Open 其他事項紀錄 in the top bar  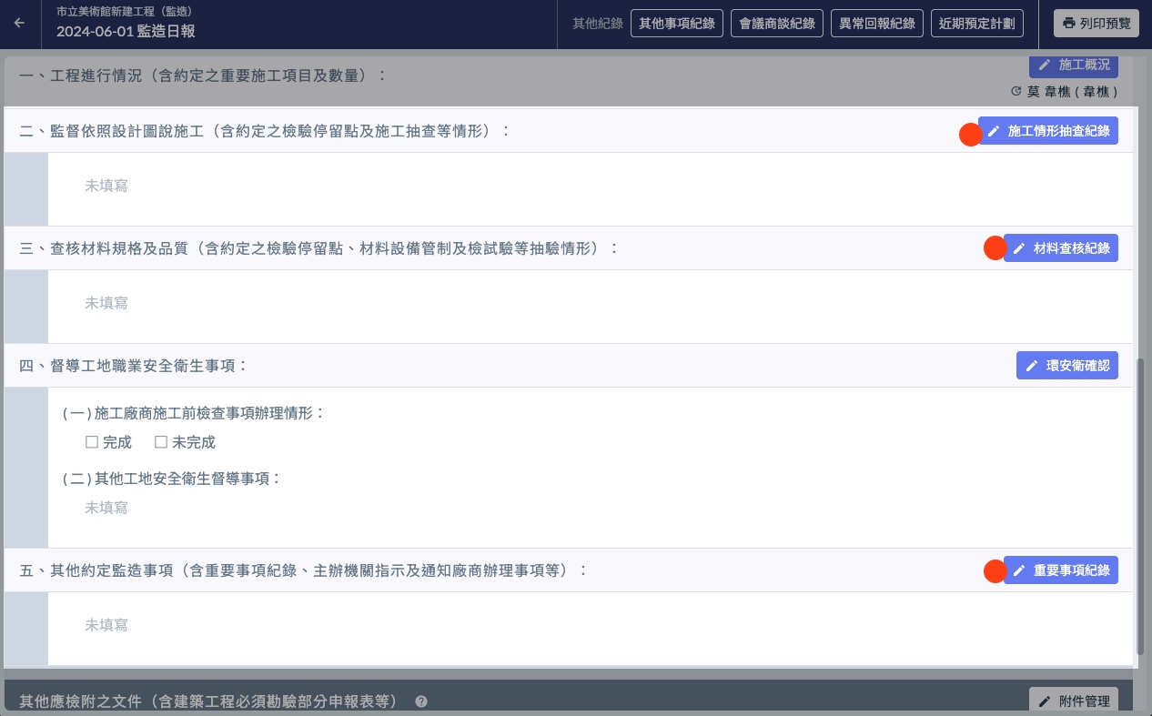676,24
